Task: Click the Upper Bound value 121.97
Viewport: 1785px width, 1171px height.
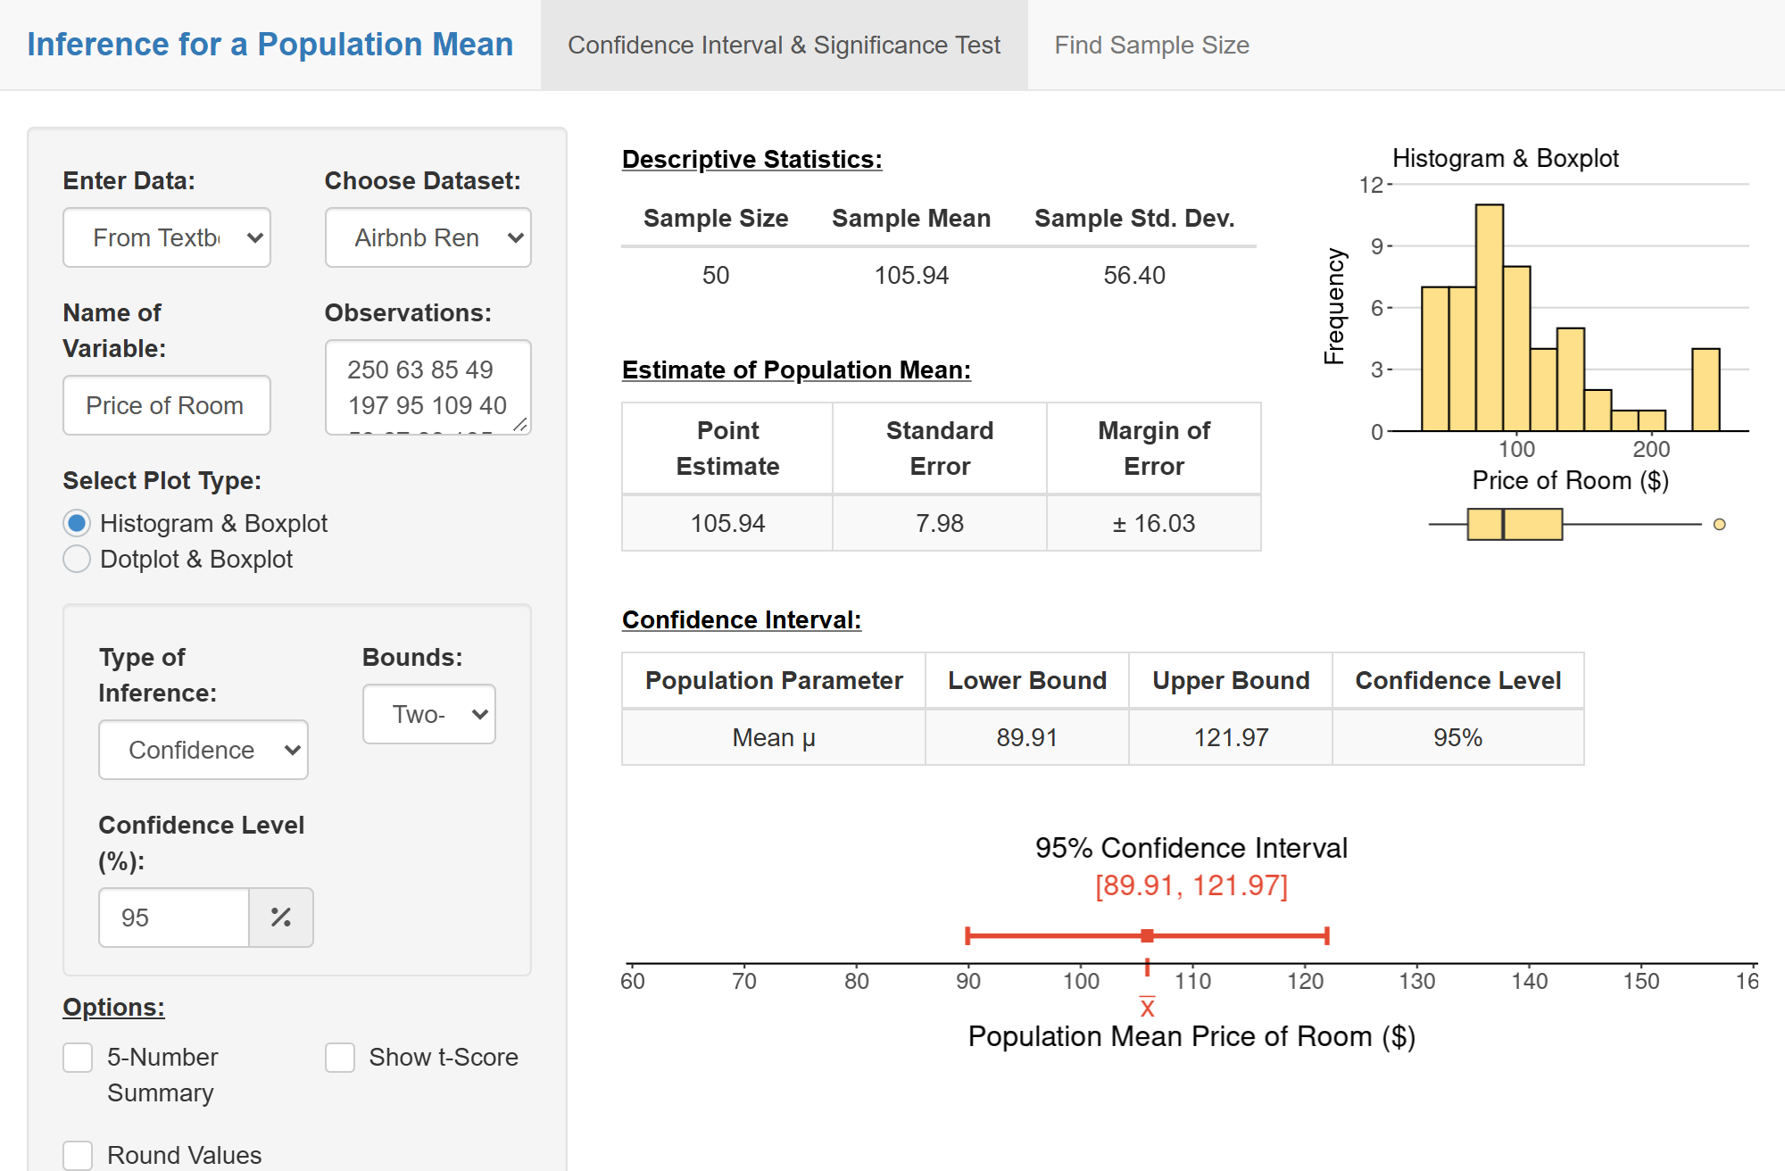Action: tap(1231, 737)
